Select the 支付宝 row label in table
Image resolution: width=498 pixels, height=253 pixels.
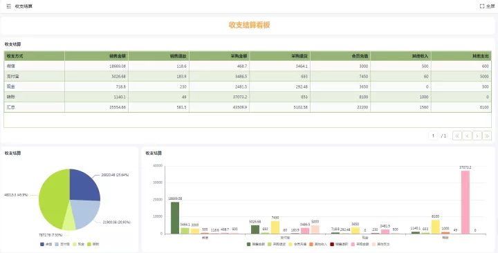[12, 77]
